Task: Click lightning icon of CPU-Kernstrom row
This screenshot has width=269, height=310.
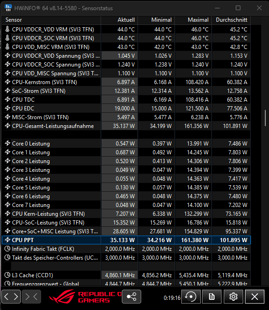Action: click(7, 82)
